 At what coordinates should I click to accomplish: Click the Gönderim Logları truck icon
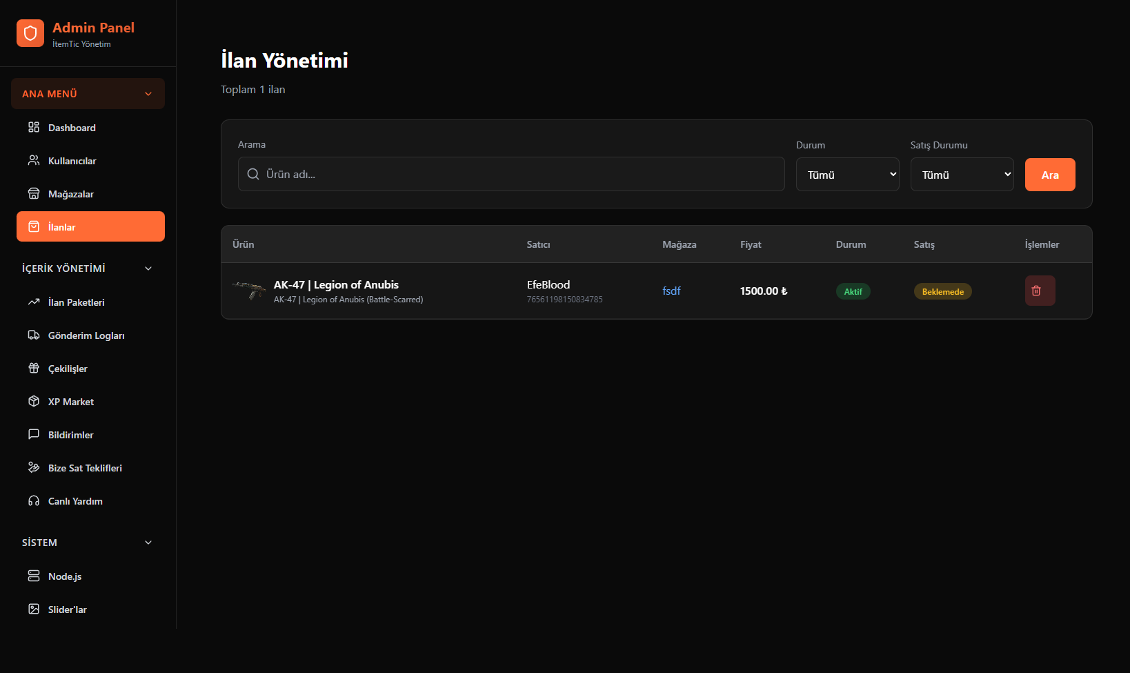34,335
